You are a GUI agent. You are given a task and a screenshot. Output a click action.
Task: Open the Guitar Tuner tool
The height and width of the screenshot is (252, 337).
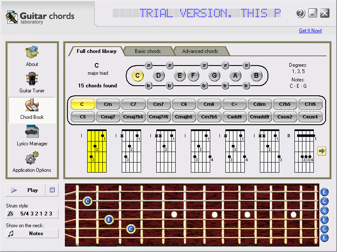tap(32, 79)
